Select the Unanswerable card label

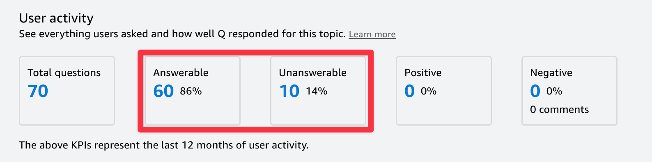pyautogui.click(x=312, y=73)
